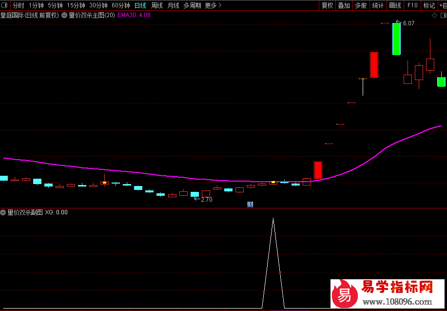Click the large red candle crossing the EMA line
447x311 pixels.
[x=318, y=170]
